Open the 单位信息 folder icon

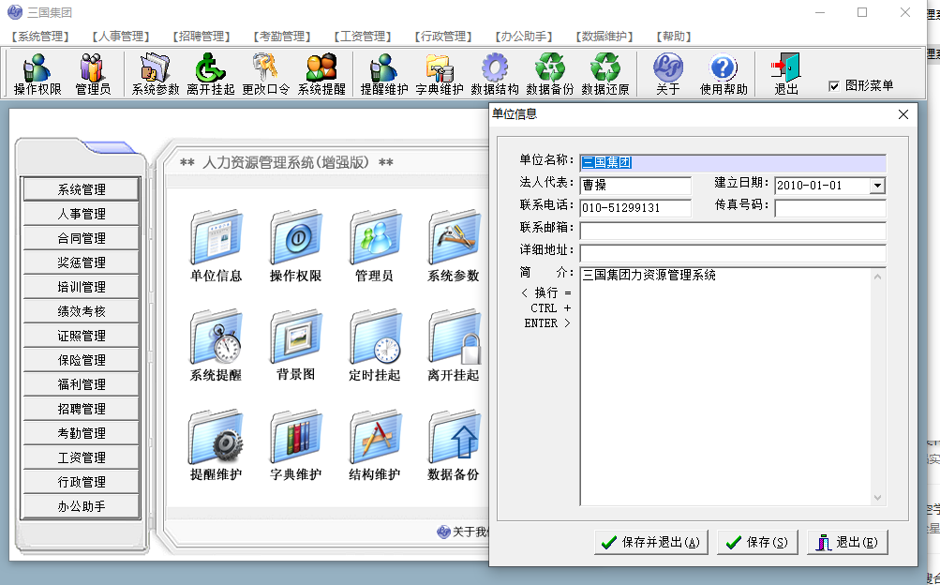[216, 246]
